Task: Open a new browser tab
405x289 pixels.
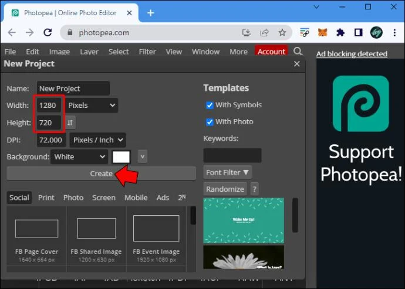Action: (150, 13)
